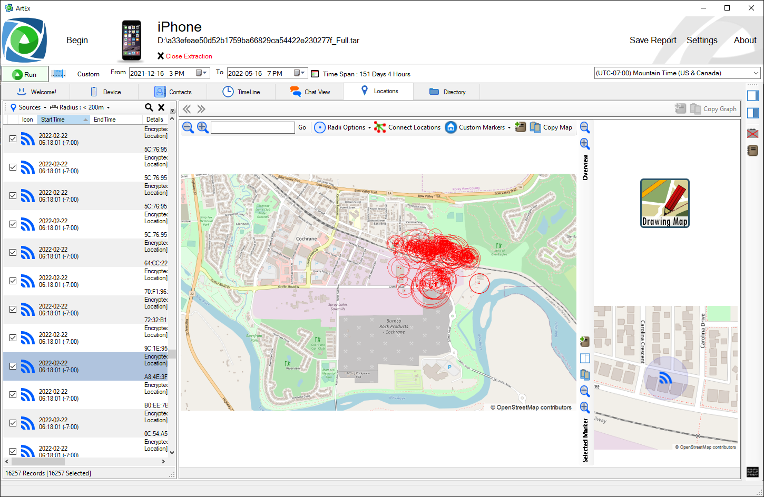Click the Run button
This screenshot has height=497, width=764.
click(25, 74)
